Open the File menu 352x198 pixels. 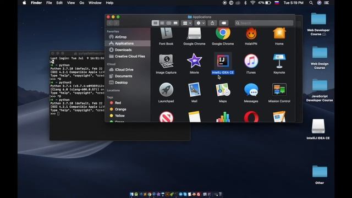49,3
